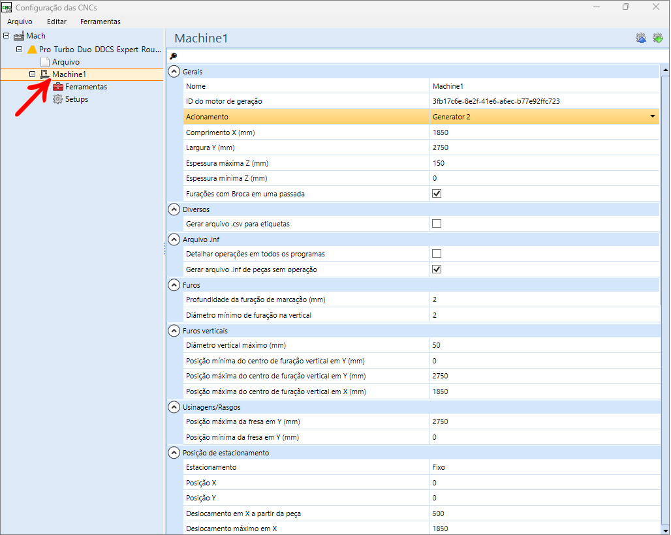The width and height of the screenshot is (671, 535).
Task: Select Ferramentas under Machine1 in the tree
Action: click(x=86, y=87)
